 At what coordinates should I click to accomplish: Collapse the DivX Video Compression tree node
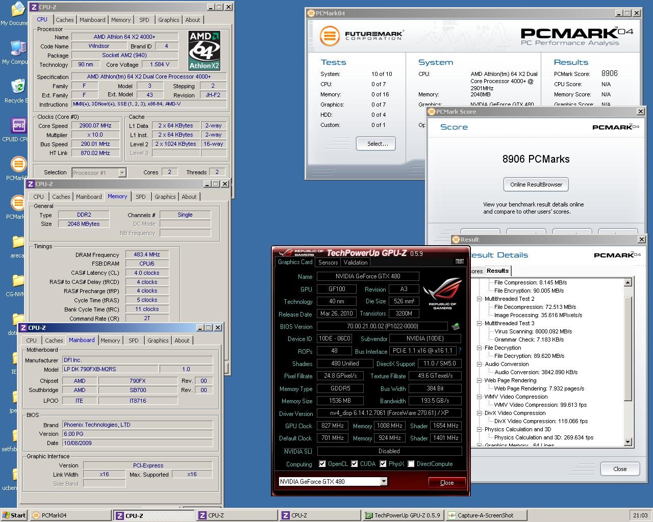tap(480, 413)
